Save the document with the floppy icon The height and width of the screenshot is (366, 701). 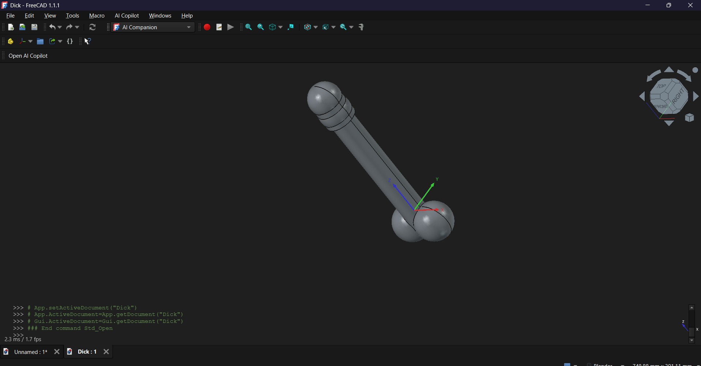click(x=34, y=27)
